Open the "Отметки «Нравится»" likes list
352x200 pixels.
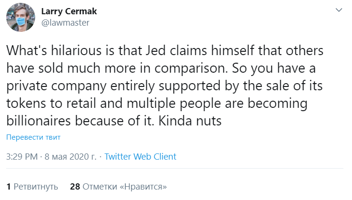pos(124,187)
